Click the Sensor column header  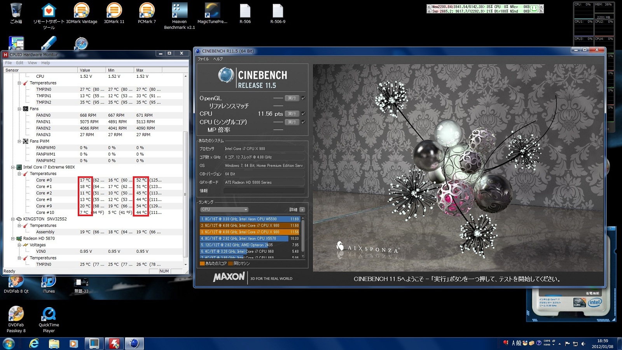[40, 70]
